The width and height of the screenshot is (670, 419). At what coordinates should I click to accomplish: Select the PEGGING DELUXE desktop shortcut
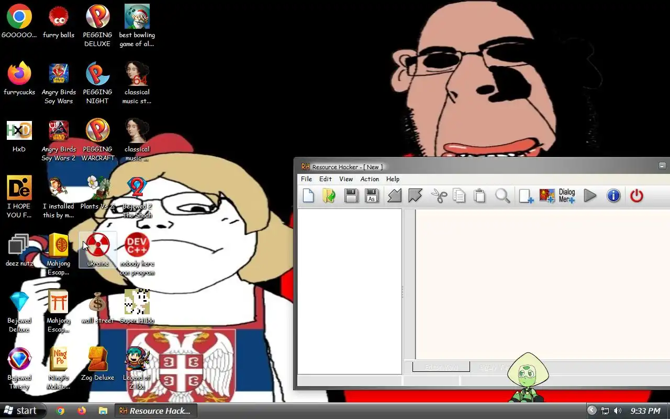[97, 26]
